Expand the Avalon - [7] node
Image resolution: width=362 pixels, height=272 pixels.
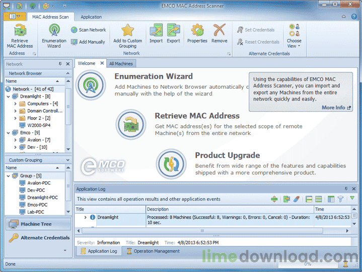tap(15, 140)
